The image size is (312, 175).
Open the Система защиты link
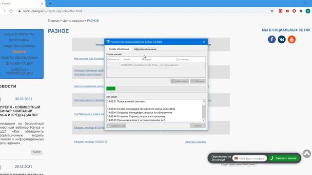pos(89,100)
